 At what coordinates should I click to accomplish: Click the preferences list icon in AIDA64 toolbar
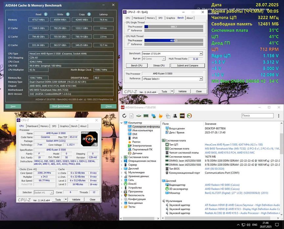tap(168, 116)
